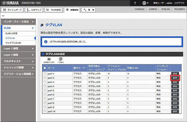Click 設定 button for port1.2
187x122 pixels.
175,78
